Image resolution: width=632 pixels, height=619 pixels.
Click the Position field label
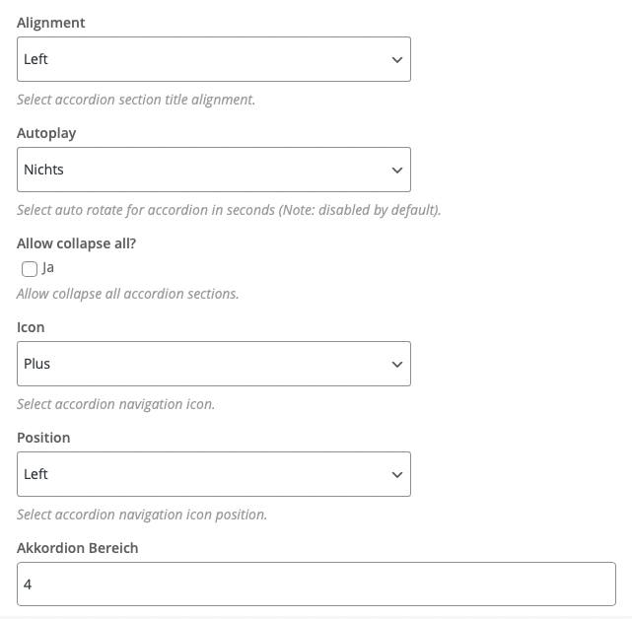coord(43,438)
